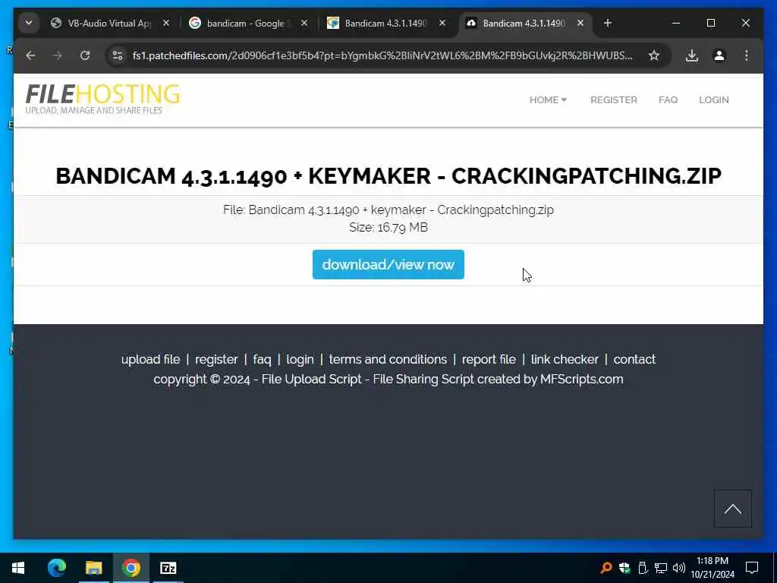Close the bandicam - Google tab
This screenshot has width=777, height=583.
pyautogui.click(x=304, y=24)
